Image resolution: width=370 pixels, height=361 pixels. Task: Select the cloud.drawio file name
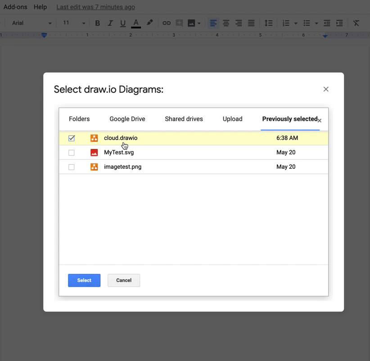(121, 138)
